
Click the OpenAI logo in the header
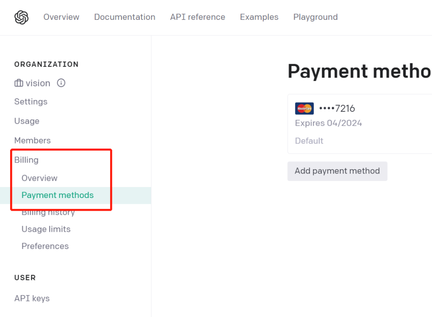(x=21, y=17)
